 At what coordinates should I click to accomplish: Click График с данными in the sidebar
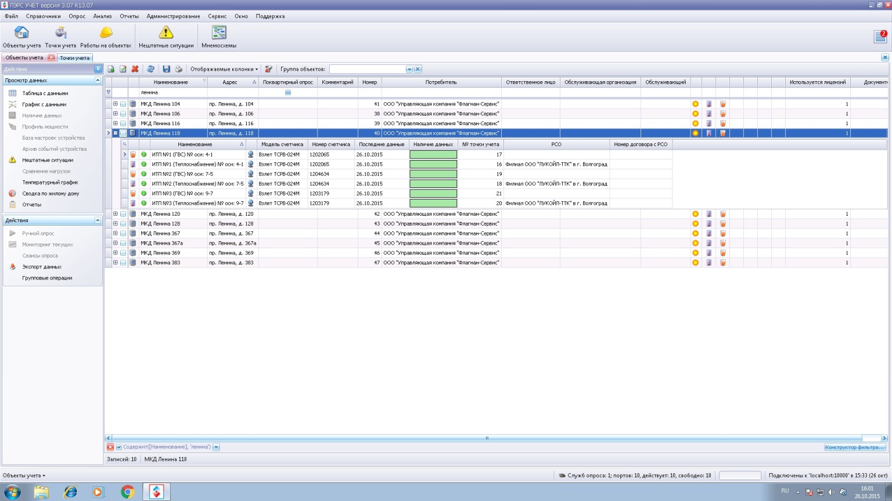point(44,104)
